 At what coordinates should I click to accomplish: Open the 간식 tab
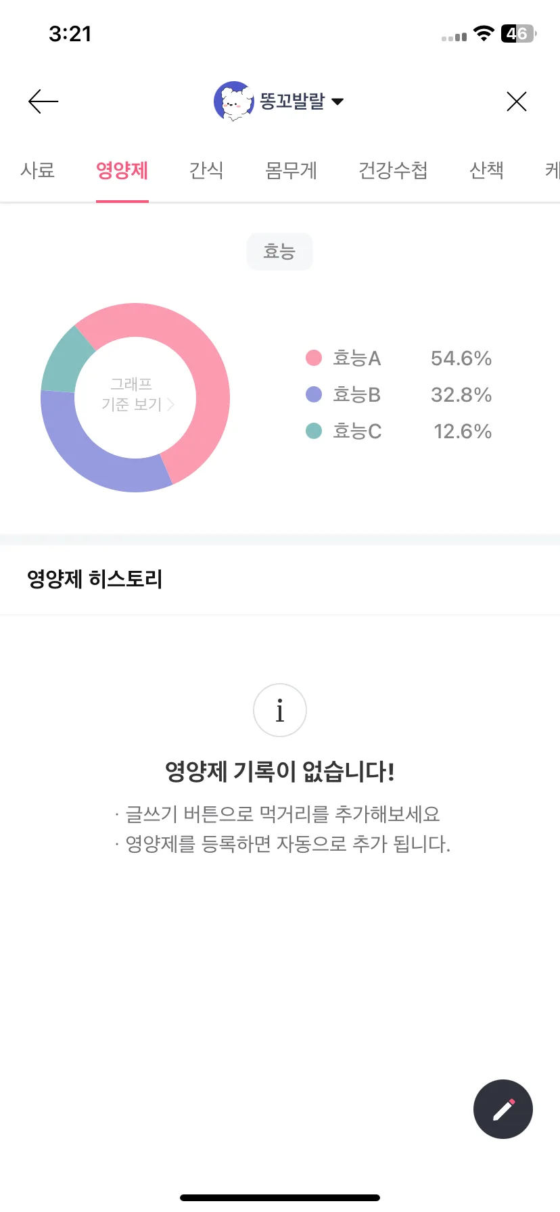[x=206, y=170]
